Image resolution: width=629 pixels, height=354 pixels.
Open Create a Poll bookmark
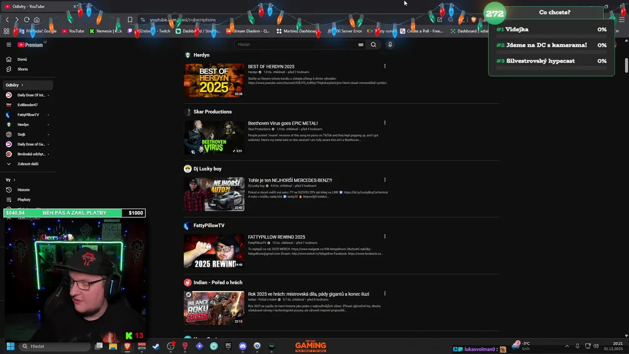tap(422, 31)
